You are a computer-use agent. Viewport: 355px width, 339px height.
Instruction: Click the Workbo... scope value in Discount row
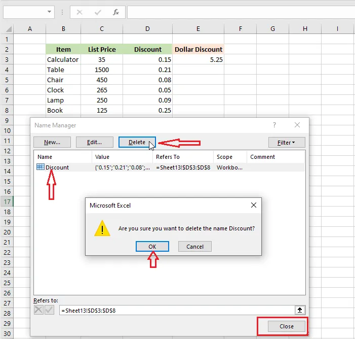coord(229,167)
